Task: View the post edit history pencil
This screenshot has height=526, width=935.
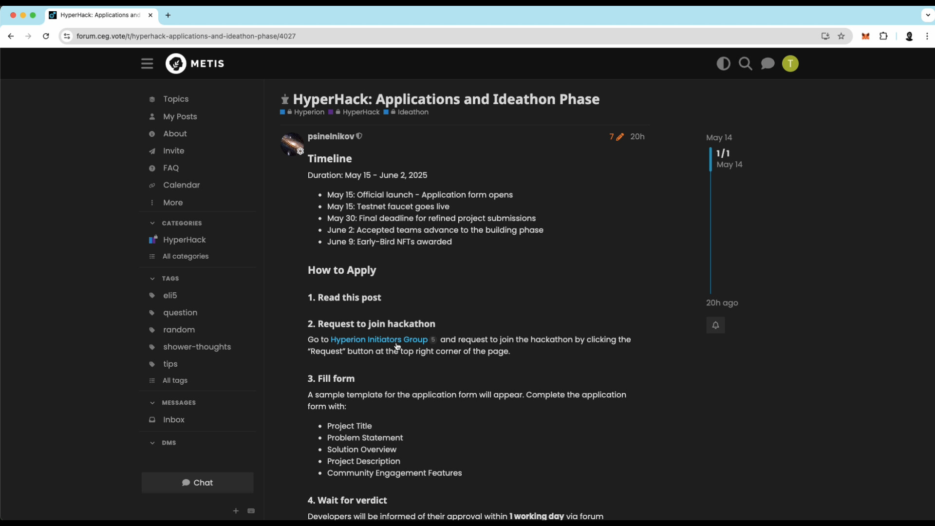Action: coord(616,137)
